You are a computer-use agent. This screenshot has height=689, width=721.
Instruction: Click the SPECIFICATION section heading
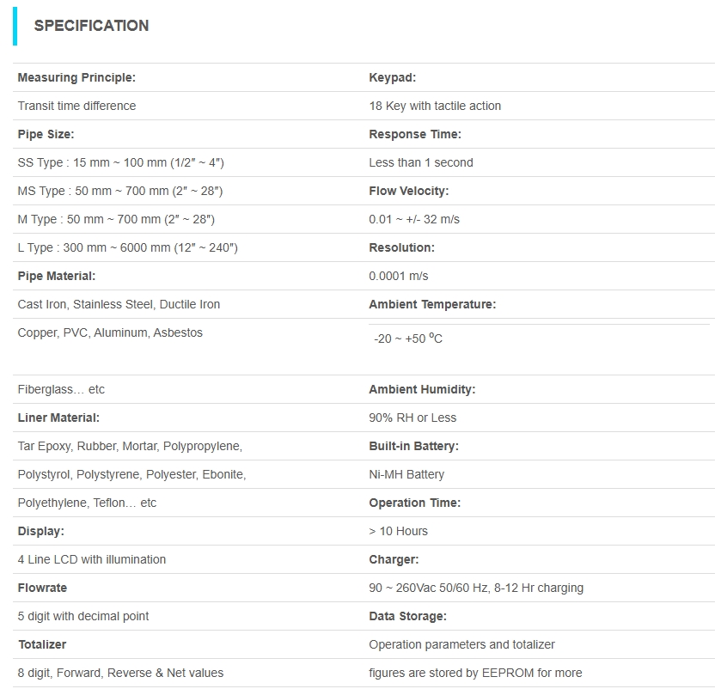coord(91,26)
